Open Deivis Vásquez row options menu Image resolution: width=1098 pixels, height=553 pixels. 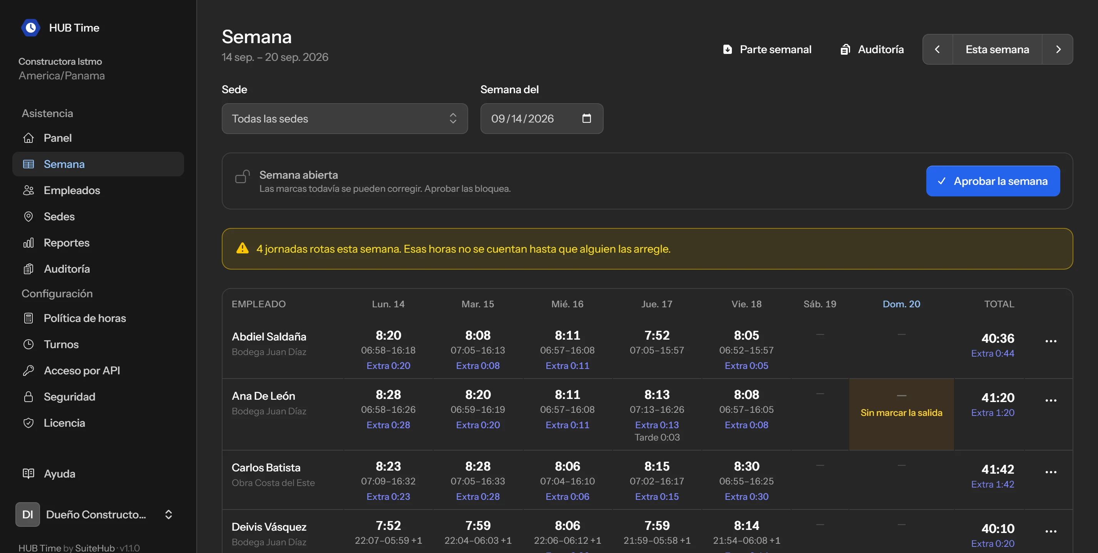1051,531
